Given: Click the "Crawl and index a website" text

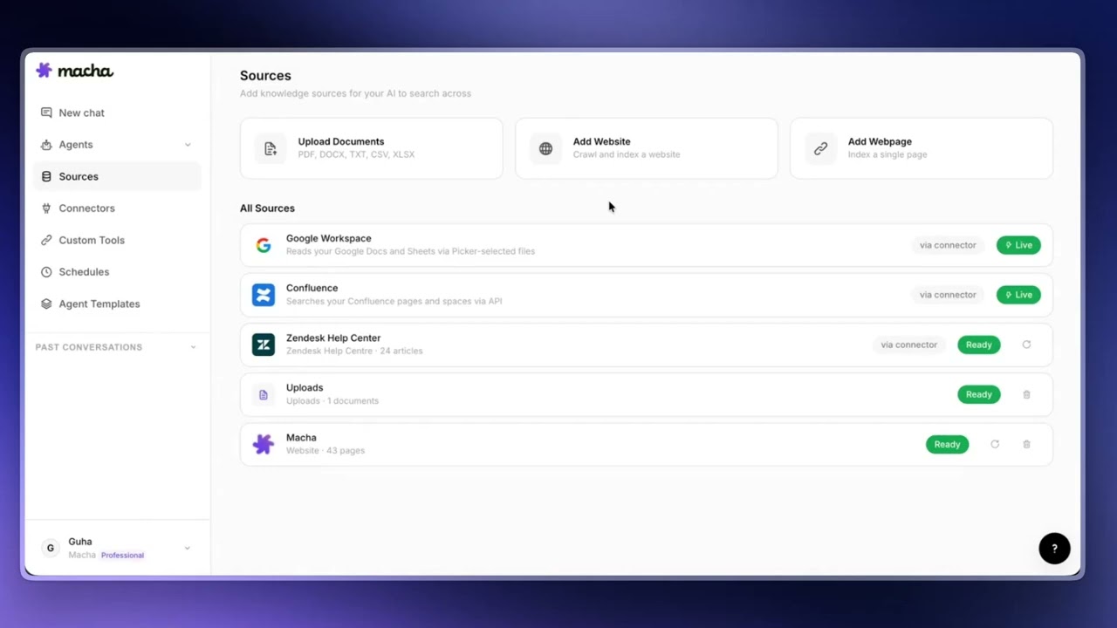Looking at the screenshot, I should 627,154.
